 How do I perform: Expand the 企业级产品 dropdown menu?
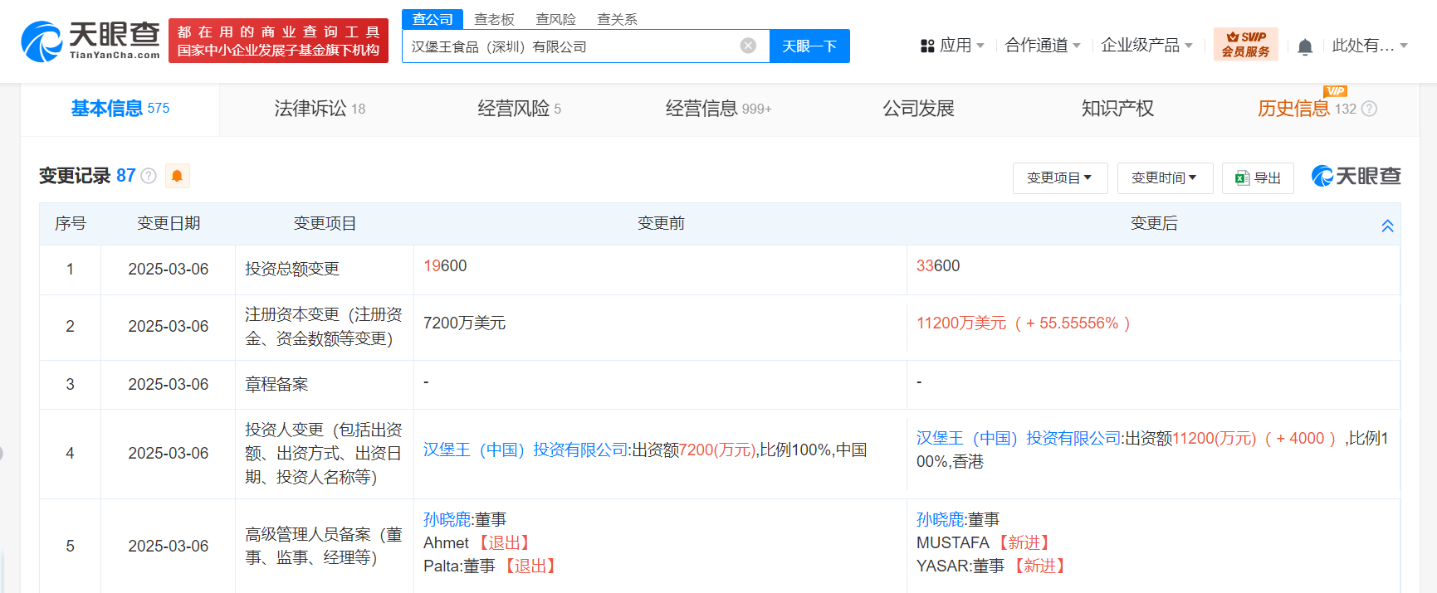point(1146,46)
